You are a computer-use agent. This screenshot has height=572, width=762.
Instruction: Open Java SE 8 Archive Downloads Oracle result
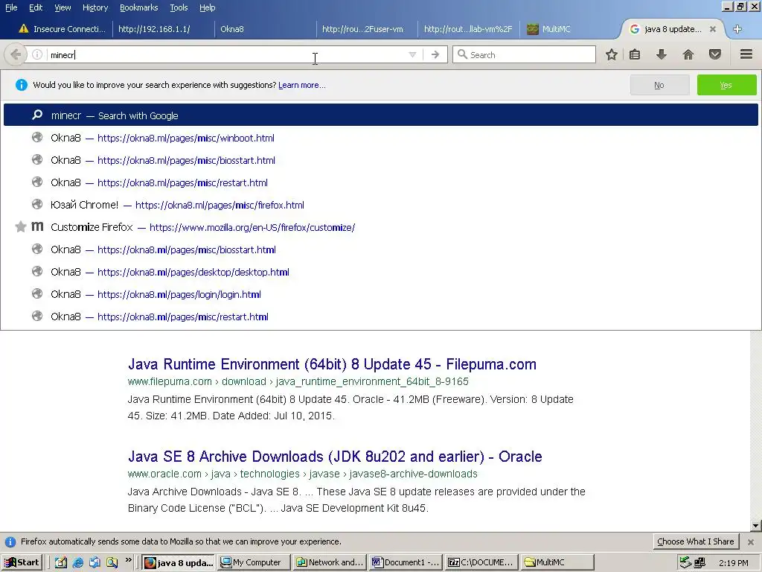pos(335,457)
